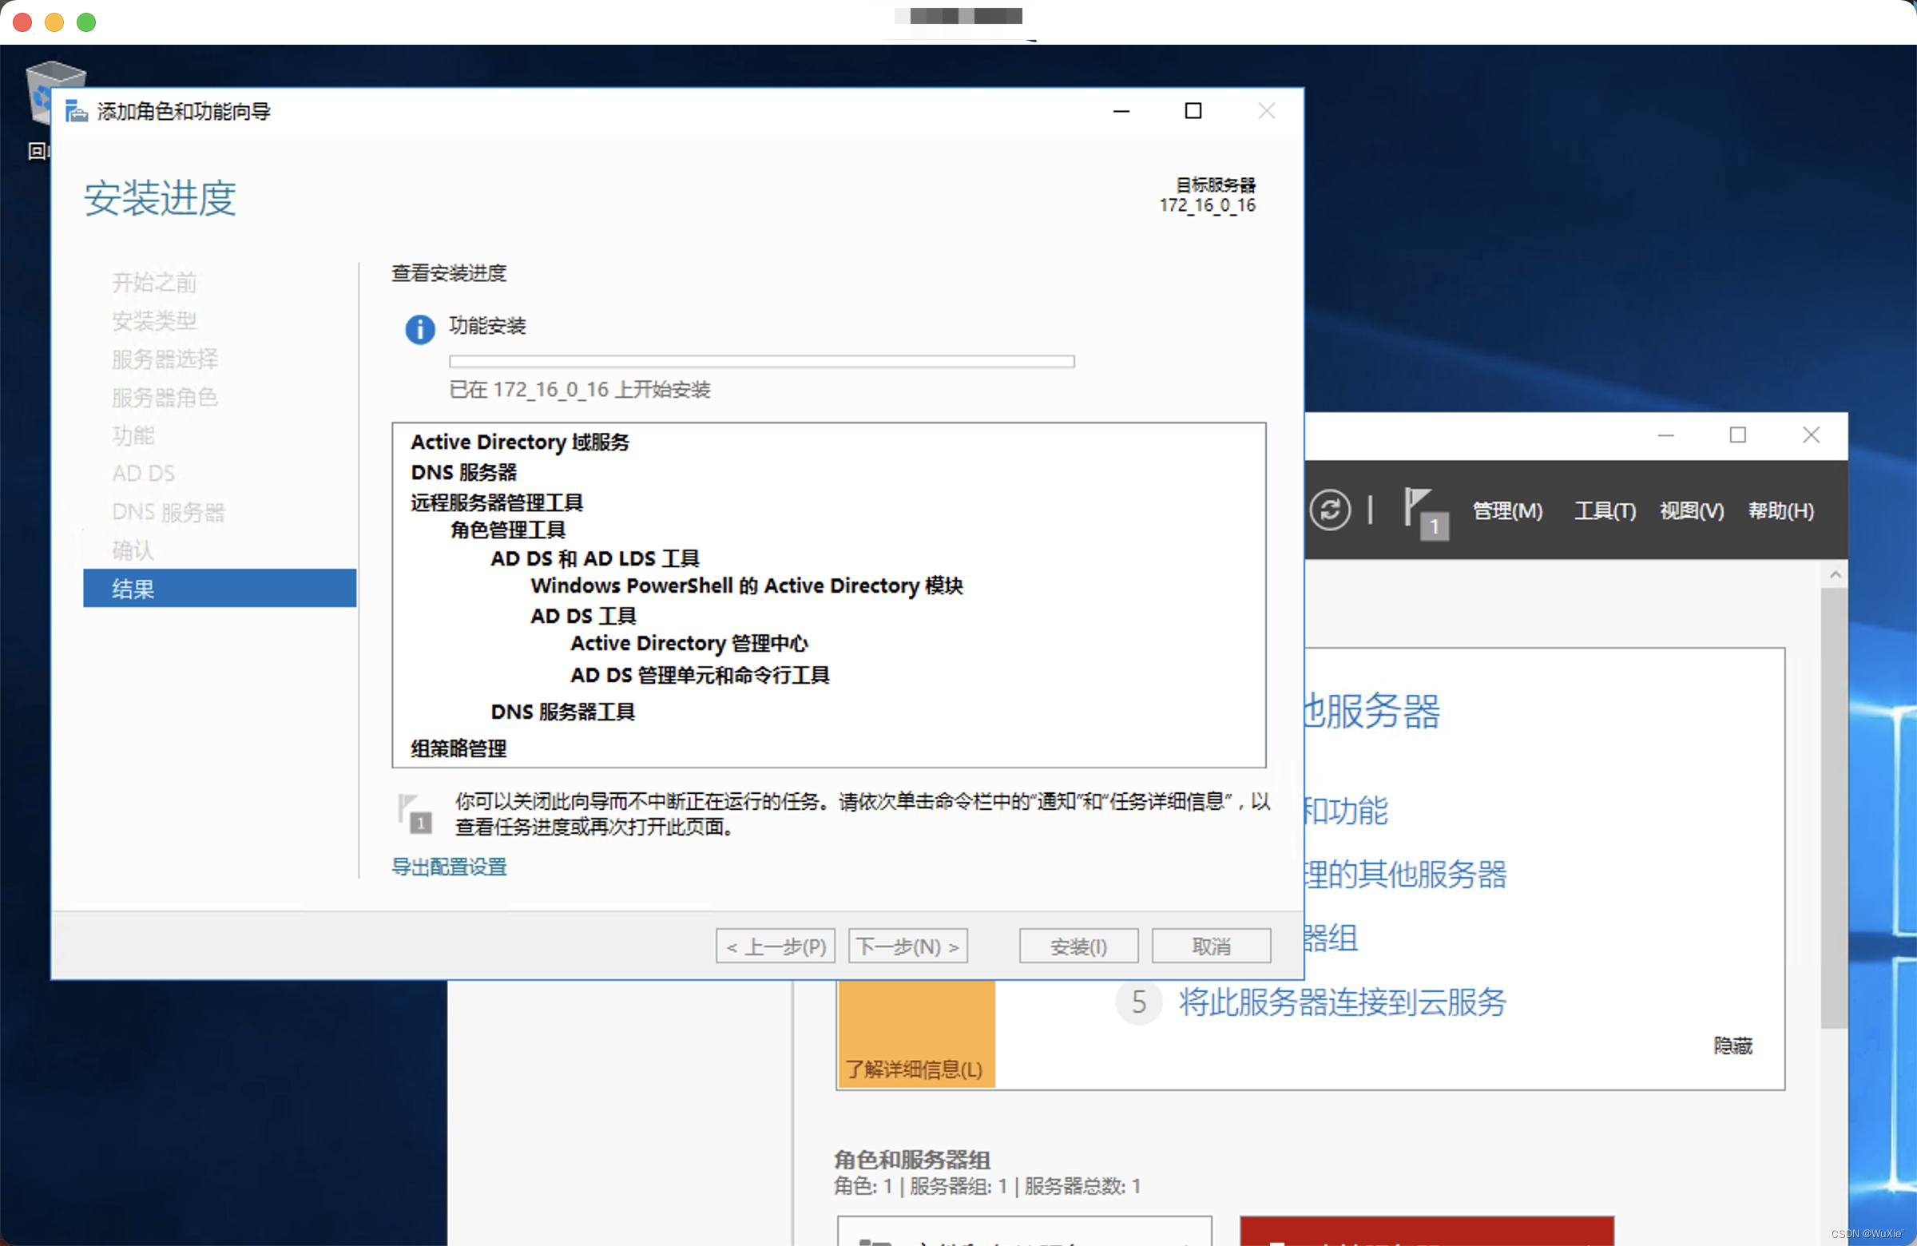Image resolution: width=1917 pixels, height=1246 pixels.
Task: Maximize the Server Manager window
Action: click(1737, 435)
